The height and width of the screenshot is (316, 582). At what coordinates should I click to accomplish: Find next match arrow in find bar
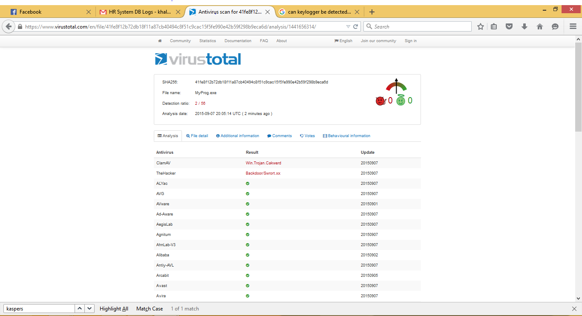[89, 309]
